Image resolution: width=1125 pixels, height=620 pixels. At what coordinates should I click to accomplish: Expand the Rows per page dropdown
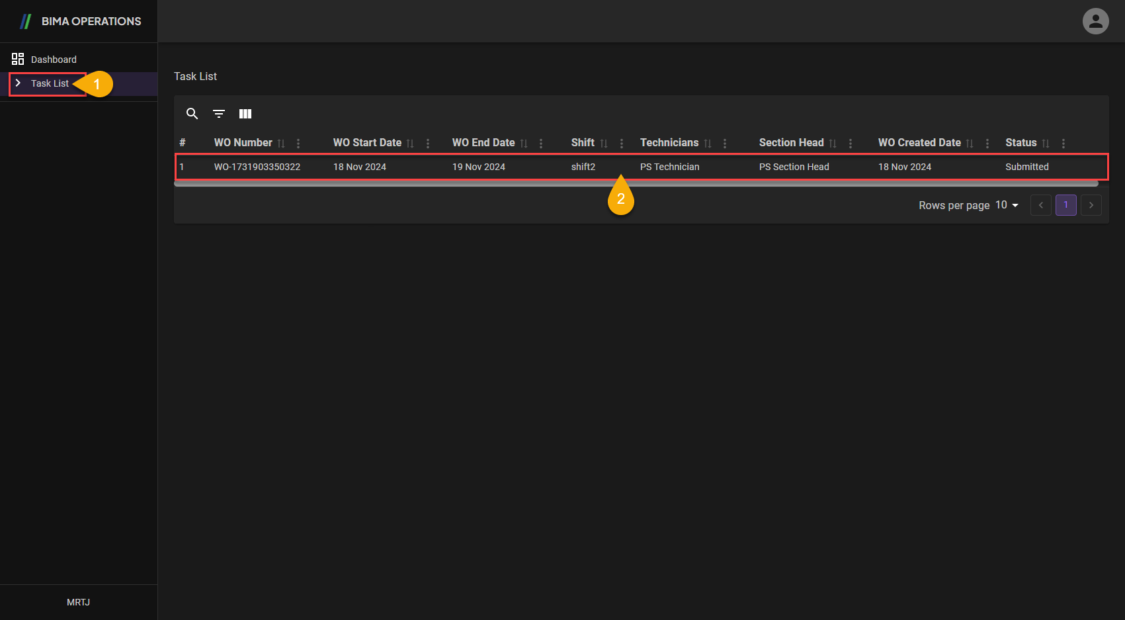[1007, 205]
